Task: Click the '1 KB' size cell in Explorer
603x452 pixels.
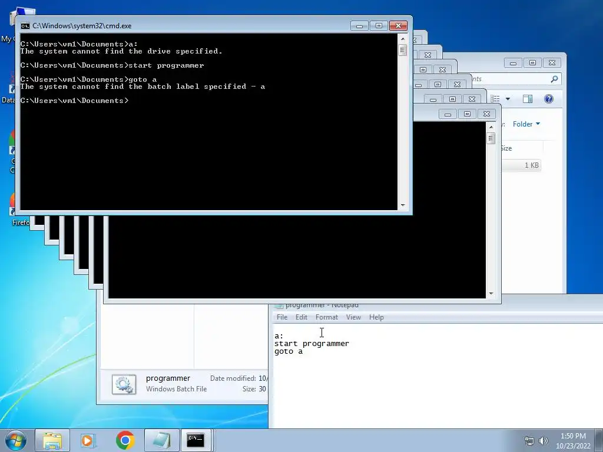Action: pyautogui.click(x=531, y=165)
